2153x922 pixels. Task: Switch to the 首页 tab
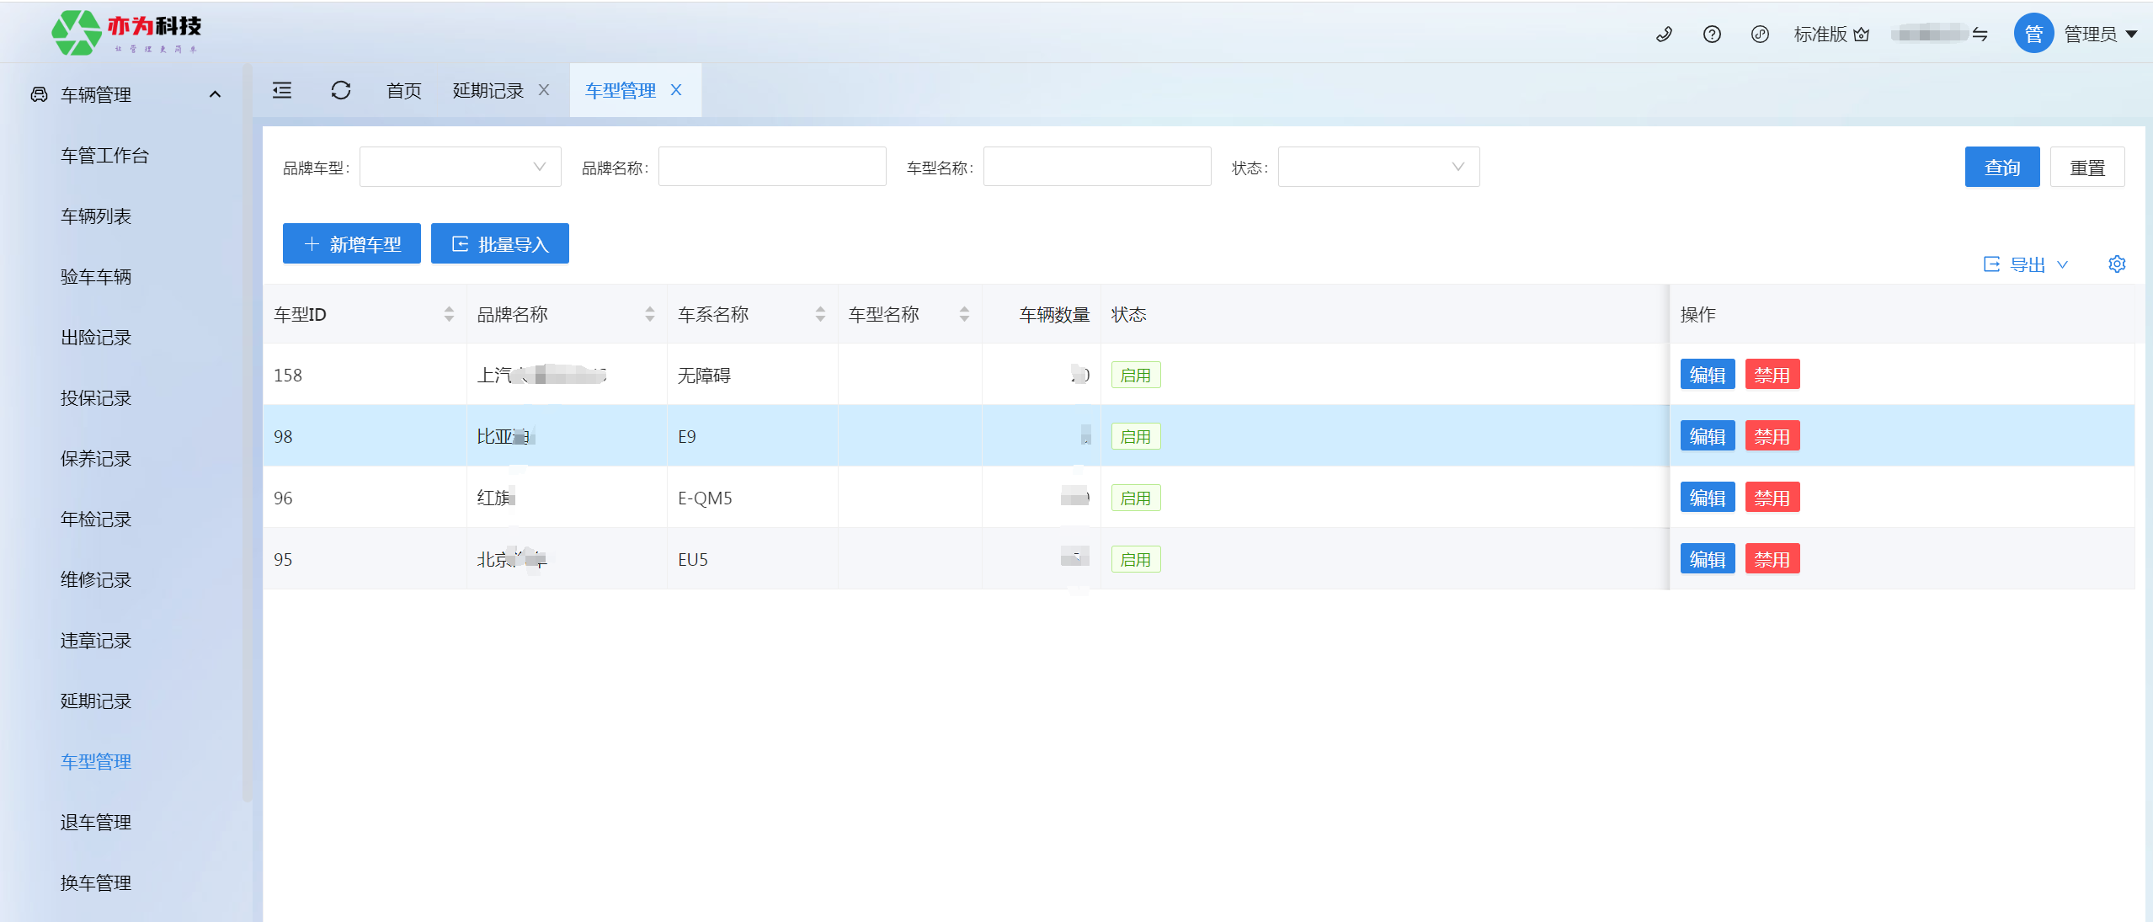[x=403, y=90]
